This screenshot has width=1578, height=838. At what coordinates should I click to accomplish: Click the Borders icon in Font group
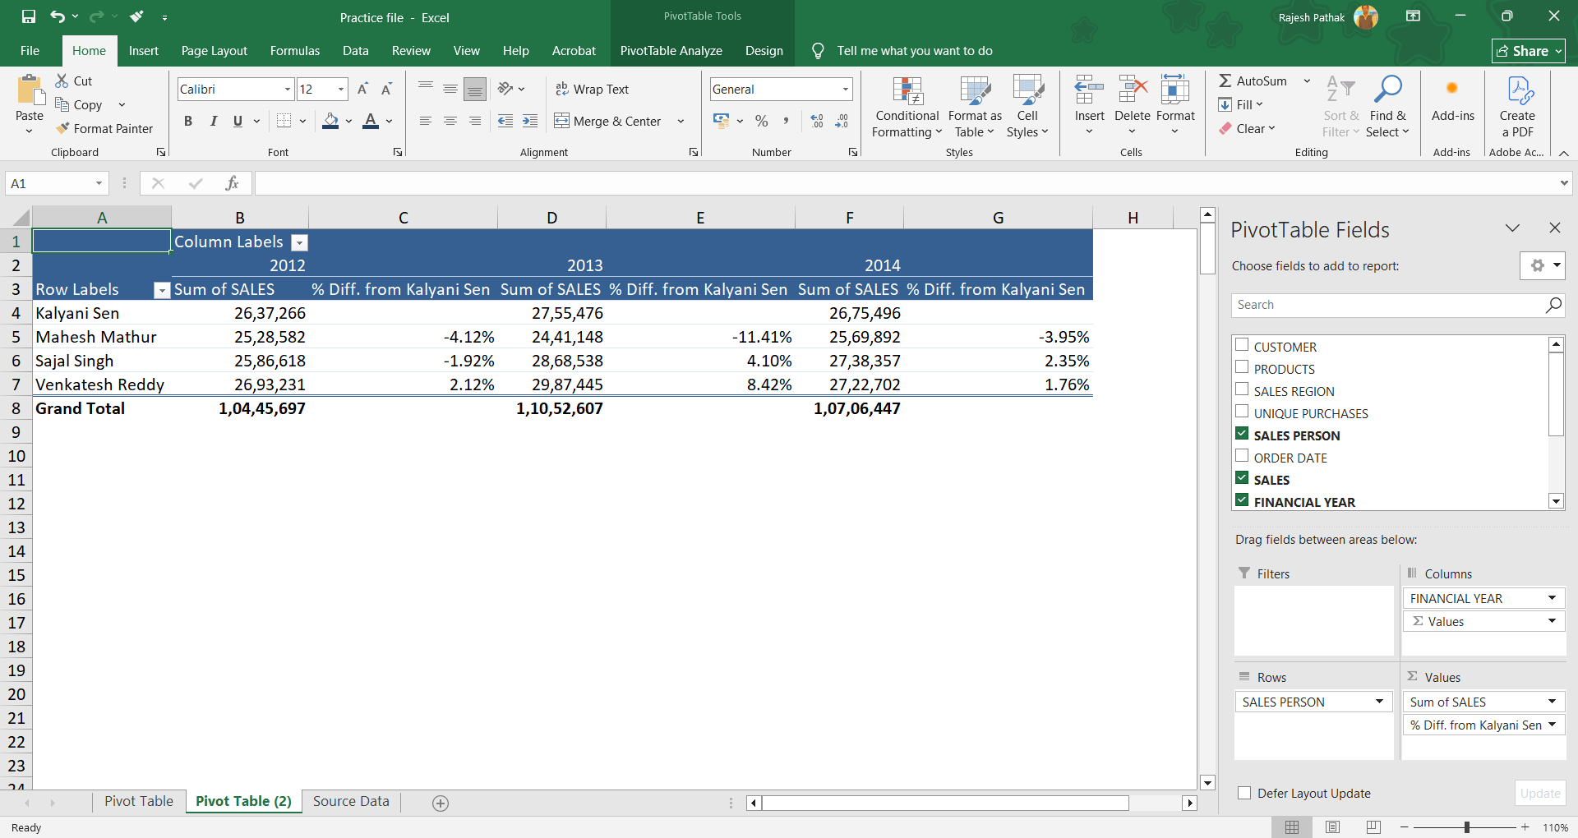(x=284, y=122)
